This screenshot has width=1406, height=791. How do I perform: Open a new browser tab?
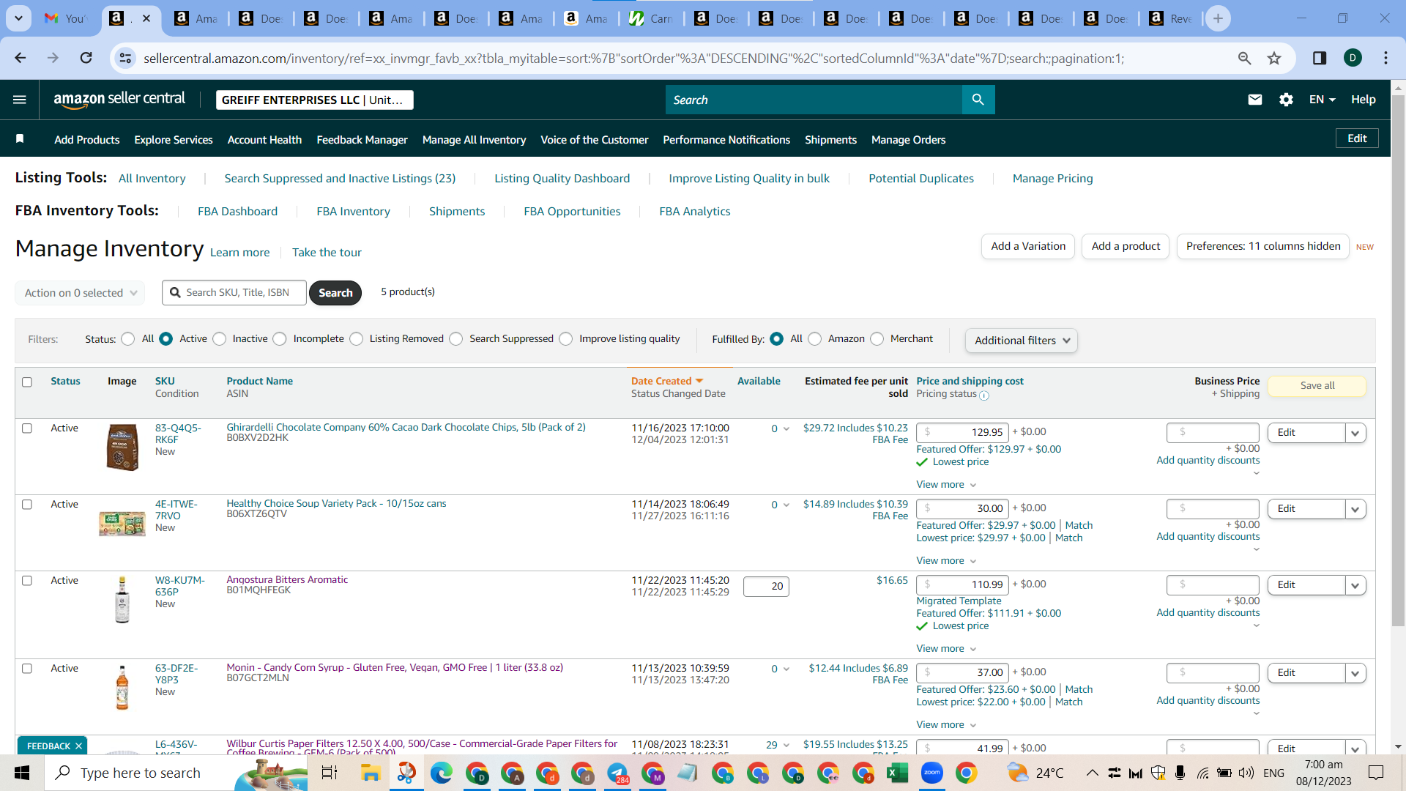point(1218,18)
